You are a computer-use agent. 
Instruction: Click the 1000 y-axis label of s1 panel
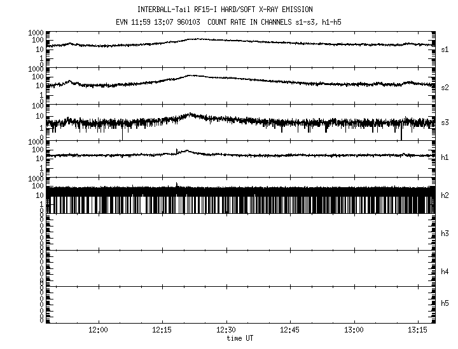[34, 32]
